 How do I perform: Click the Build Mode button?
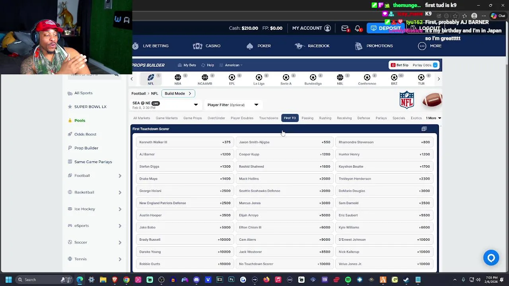coord(178,93)
